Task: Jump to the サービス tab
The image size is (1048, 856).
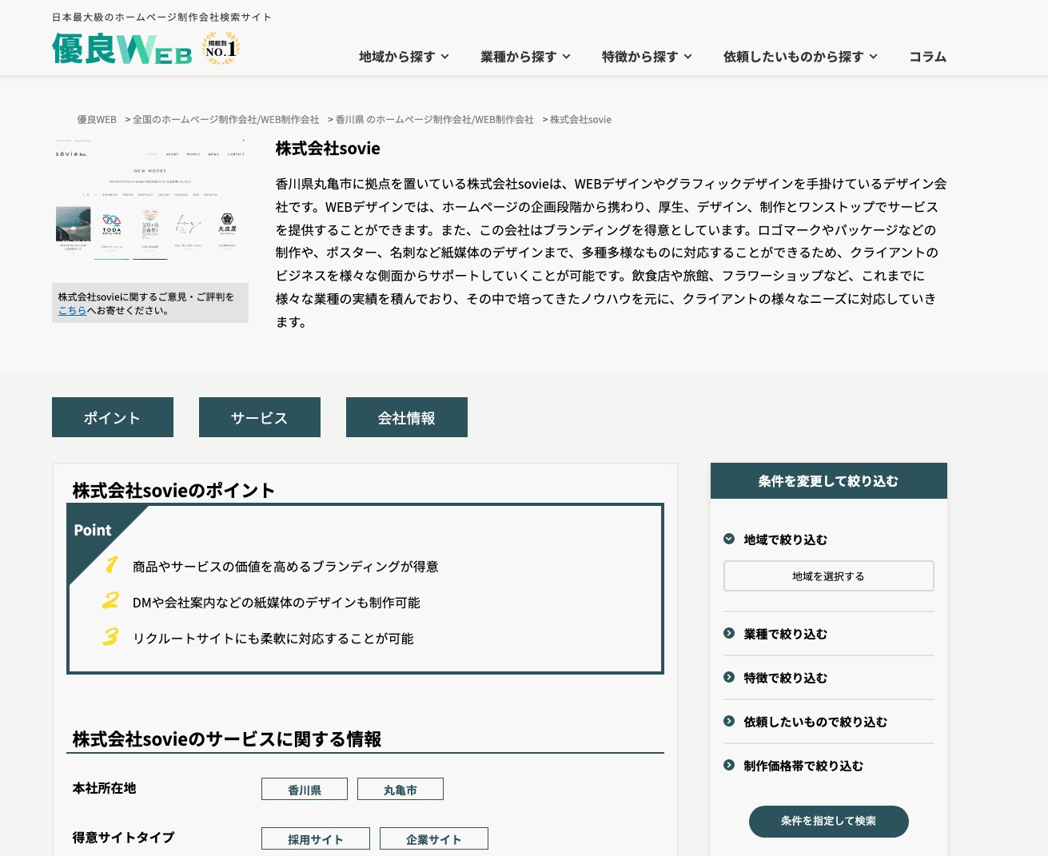Action: [260, 417]
